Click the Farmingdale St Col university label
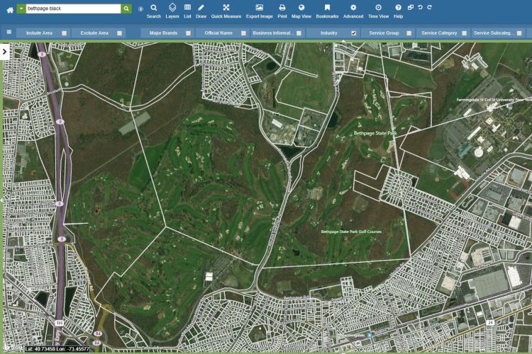The image size is (532, 354). (494, 100)
